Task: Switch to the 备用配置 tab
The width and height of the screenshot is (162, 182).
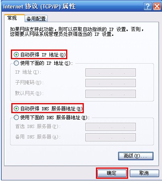Action: (x=36, y=19)
